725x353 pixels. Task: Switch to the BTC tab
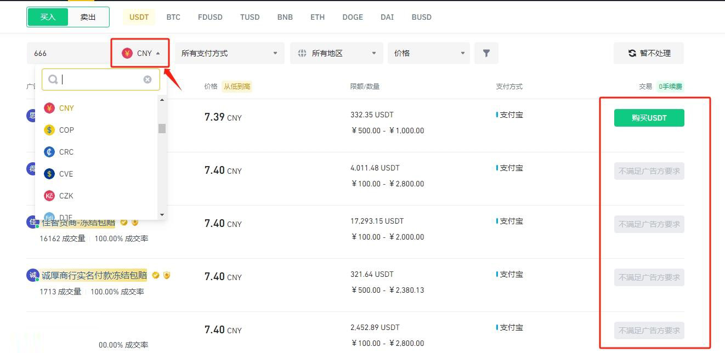(173, 17)
